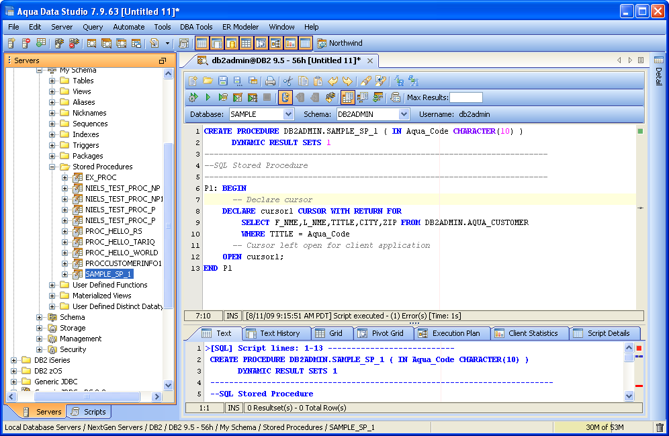Click the Reconnect plug icon in query toolbar
Screen dimensions: 669x436
tap(330, 97)
